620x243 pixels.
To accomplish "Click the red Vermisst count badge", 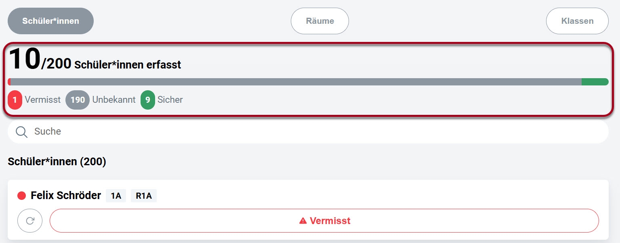I will pos(15,100).
